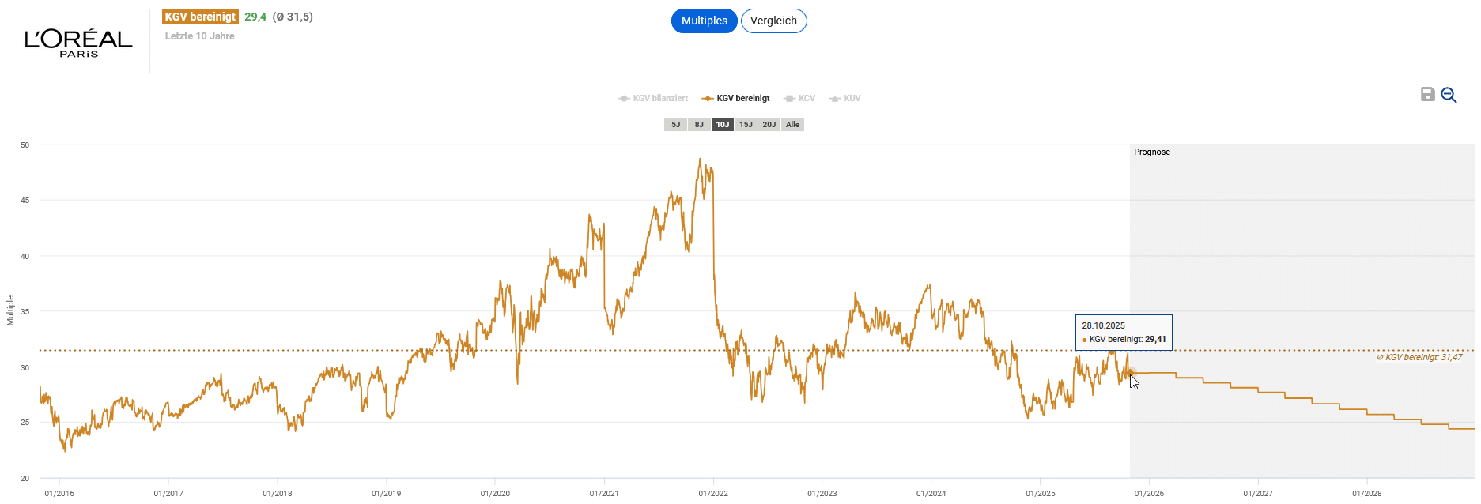Click the save chart floppy disk icon
Screen dimensions: 1481x504
[x=1427, y=95]
